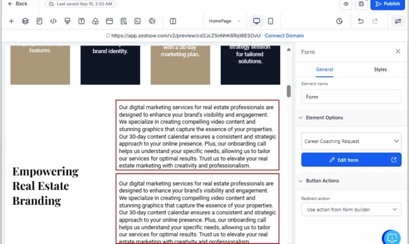This screenshot has height=244, width=409.
Task: Click the save icon beside Publish
Action: point(361,4)
